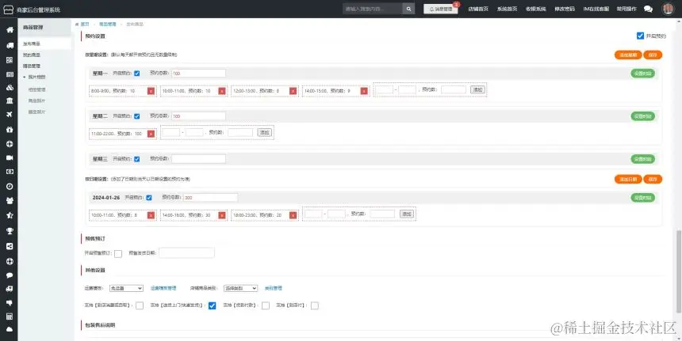Select the cloud icon in the sidebar
The image size is (682, 341).
pyautogui.click(x=10, y=329)
